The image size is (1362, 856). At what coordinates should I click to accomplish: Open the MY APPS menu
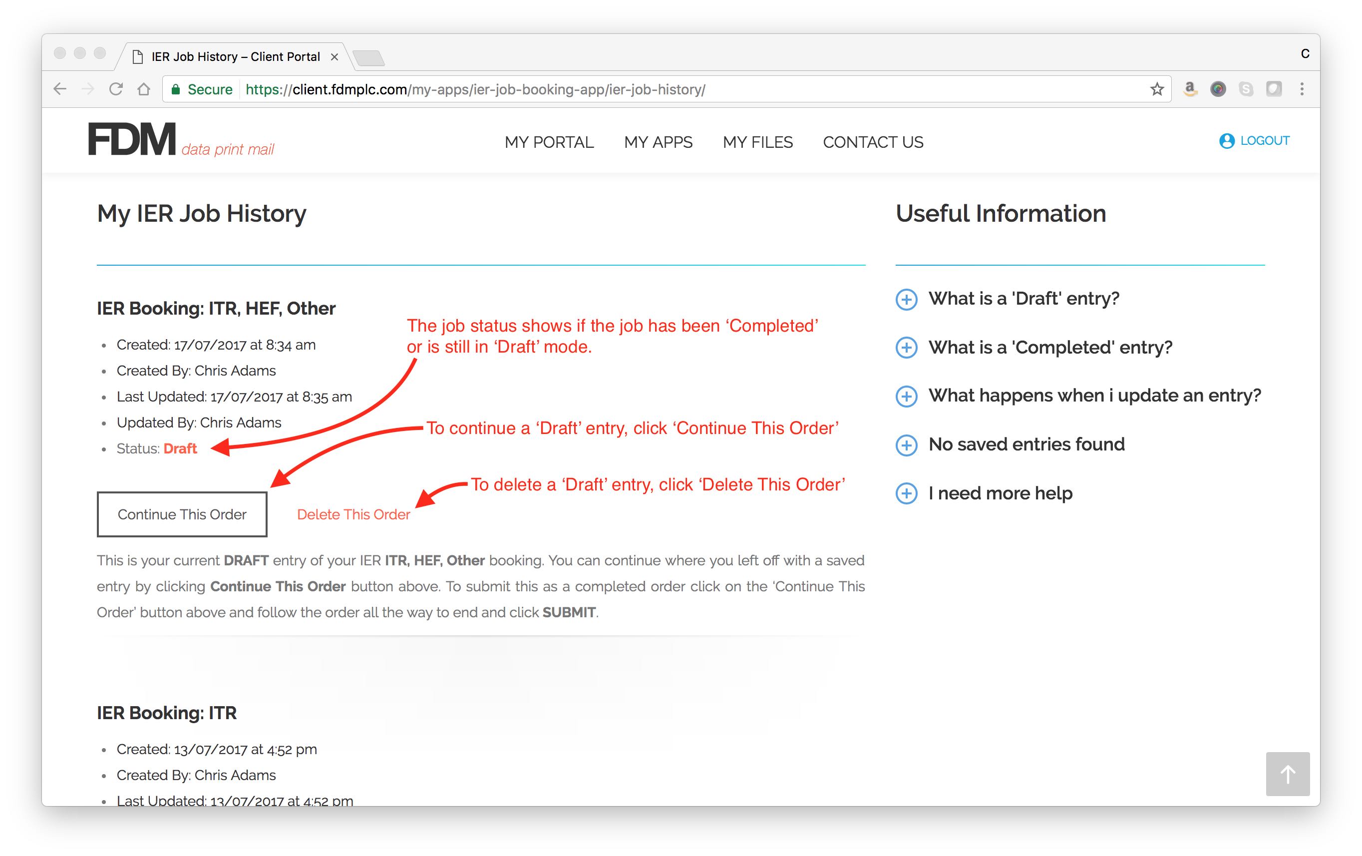[x=658, y=142]
